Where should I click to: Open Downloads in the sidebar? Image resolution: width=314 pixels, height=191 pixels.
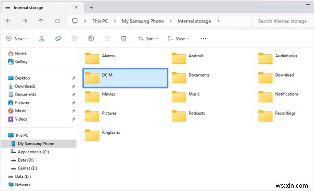[x=21, y=87]
